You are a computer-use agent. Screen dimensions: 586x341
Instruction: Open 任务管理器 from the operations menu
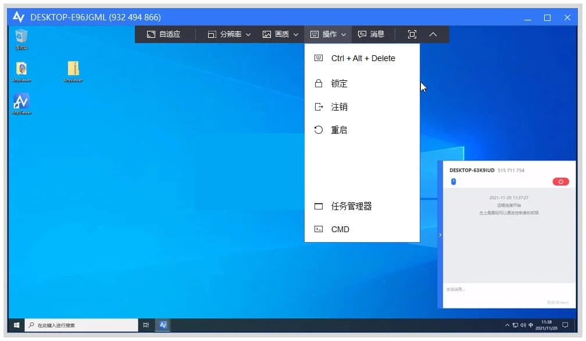click(x=351, y=206)
